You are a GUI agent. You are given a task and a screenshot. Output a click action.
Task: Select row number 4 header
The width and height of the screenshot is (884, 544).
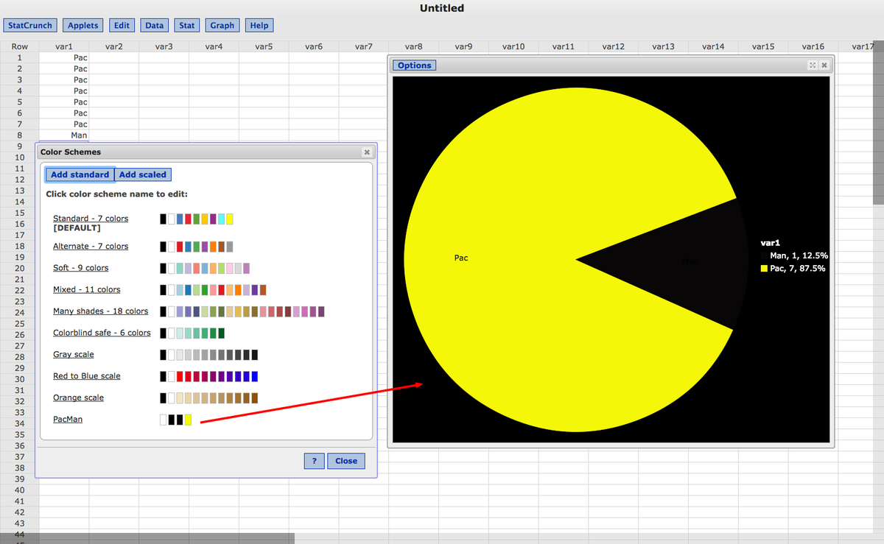pos(19,91)
